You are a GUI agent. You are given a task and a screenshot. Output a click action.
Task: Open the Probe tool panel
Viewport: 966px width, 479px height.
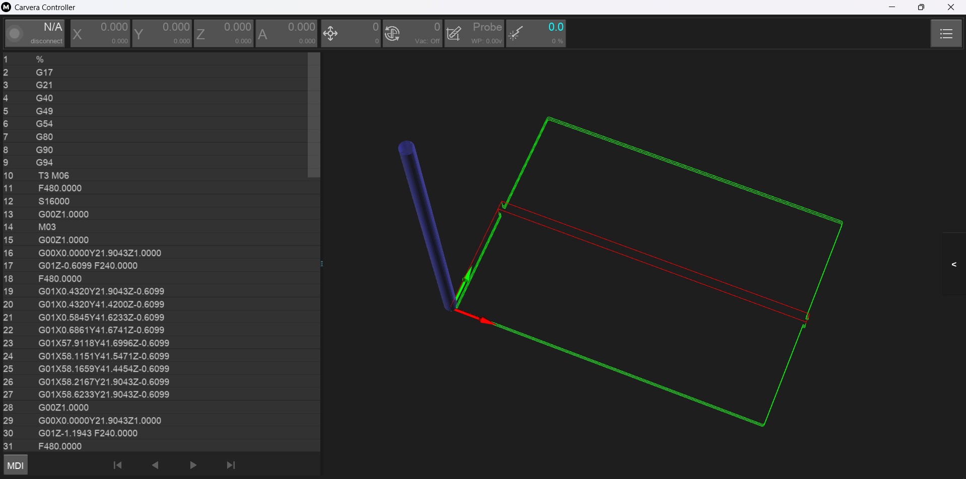[x=474, y=34]
